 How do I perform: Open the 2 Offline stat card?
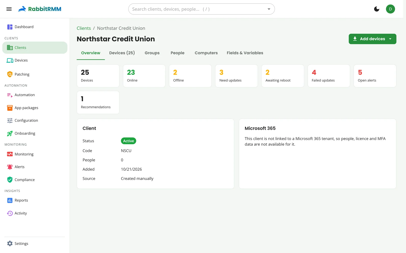pos(190,76)
